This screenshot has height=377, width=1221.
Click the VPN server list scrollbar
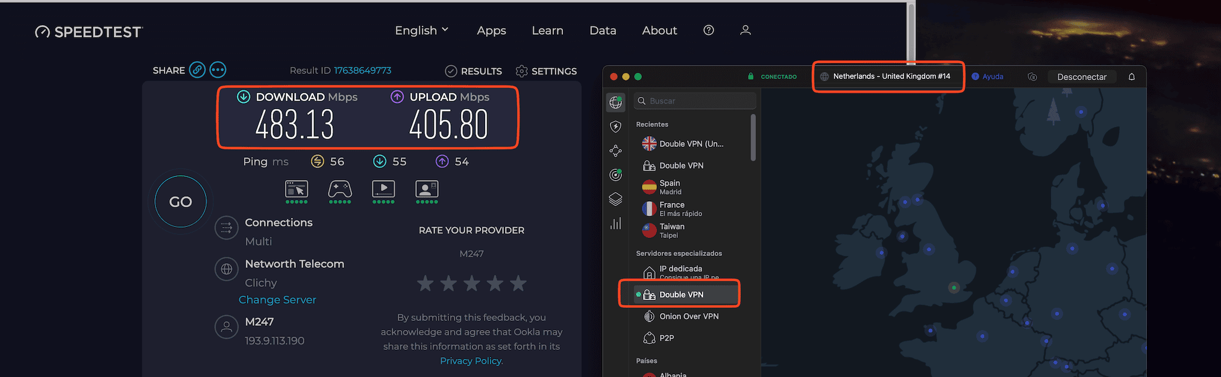pyautogui.click(x=753, y=138)
